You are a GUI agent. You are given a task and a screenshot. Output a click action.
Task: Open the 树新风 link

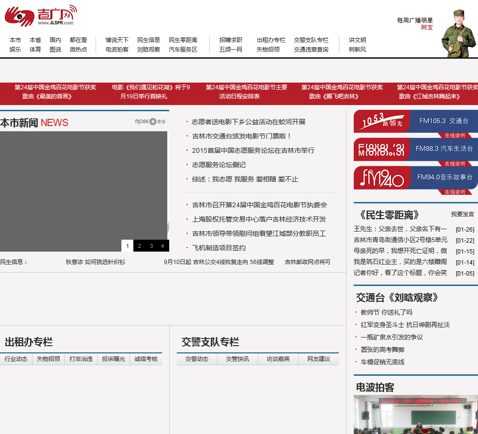pos(358,49)
